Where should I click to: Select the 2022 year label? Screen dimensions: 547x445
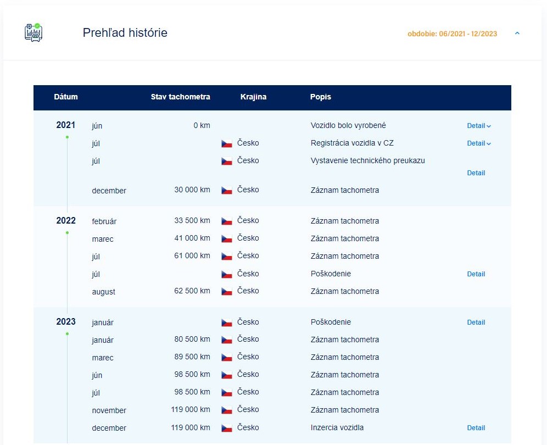pyautogui.click(x=66, y=221)
